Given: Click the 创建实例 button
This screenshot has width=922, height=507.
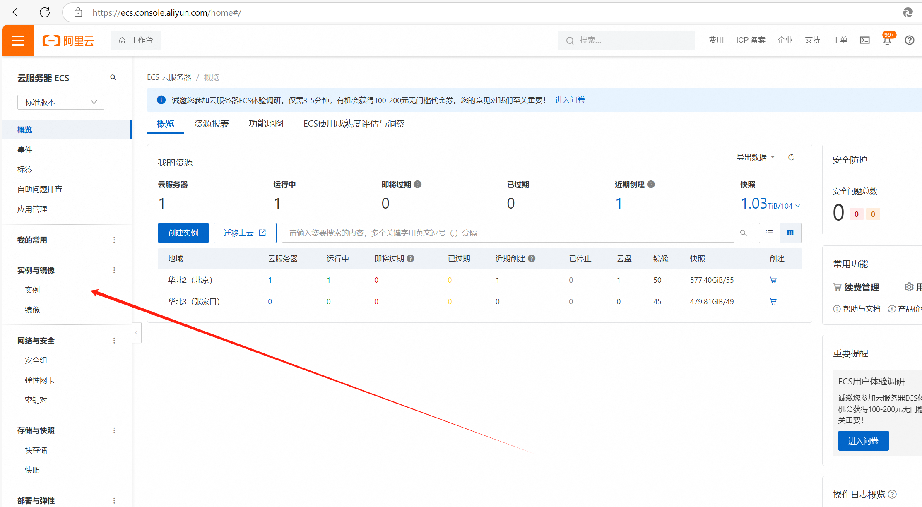Looking at the screenshot, I should [183, 233].
